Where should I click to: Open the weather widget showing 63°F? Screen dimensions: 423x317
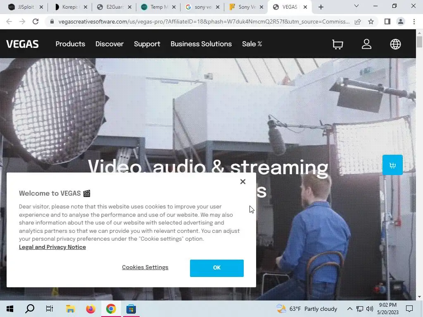point(307,309)
